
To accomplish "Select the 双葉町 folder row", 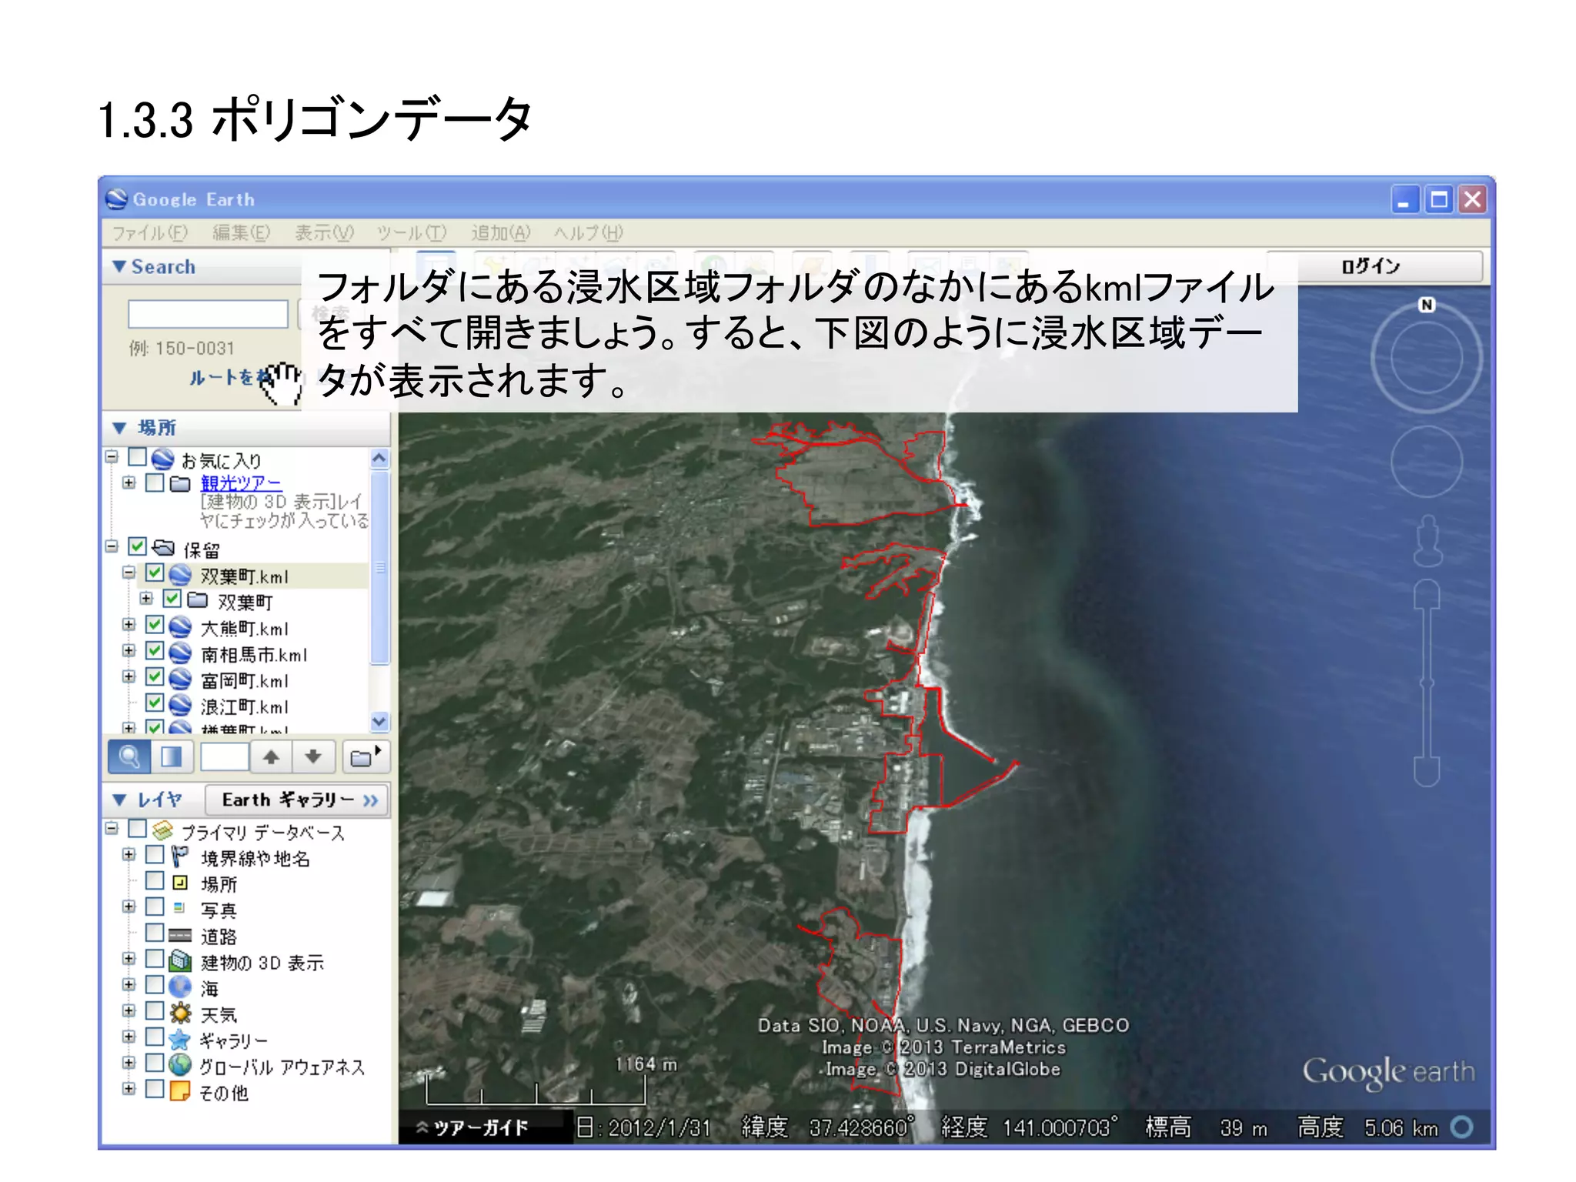I will [x=245, y=602].
